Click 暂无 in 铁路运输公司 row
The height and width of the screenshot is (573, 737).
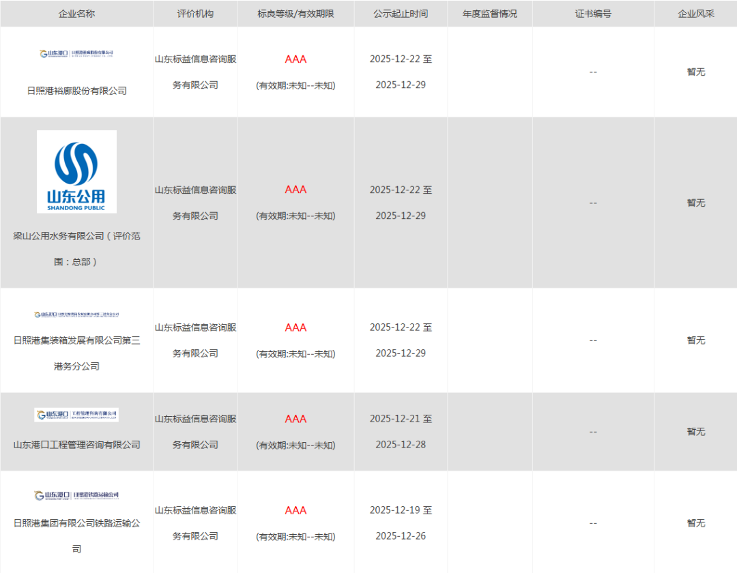click(x=696, y=523)
